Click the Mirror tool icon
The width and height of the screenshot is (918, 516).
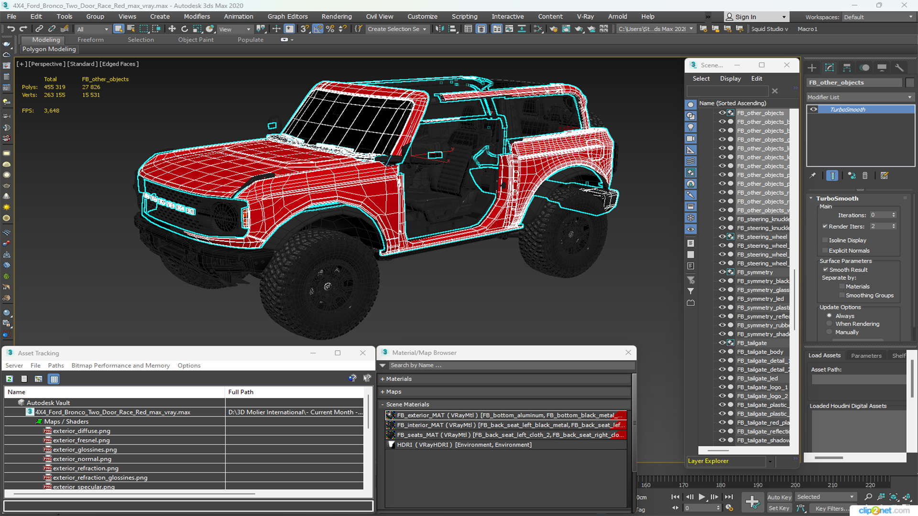pos(439,29)
